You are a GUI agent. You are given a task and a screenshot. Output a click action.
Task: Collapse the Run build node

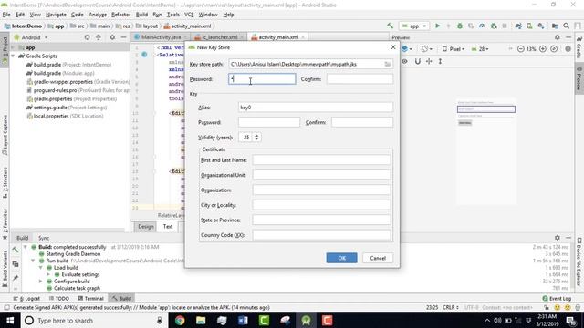(33, 261)
